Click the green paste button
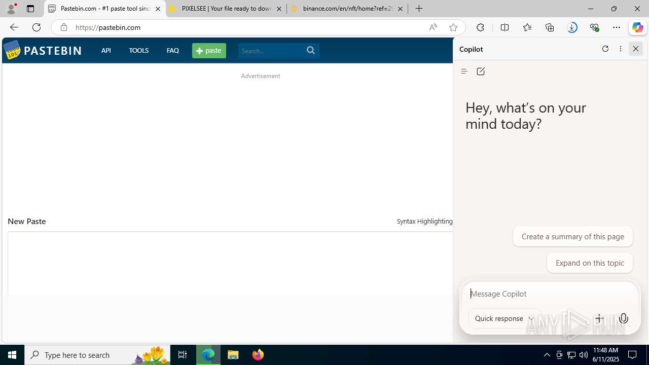Screen dimensions: 649x365 [209, 50]
